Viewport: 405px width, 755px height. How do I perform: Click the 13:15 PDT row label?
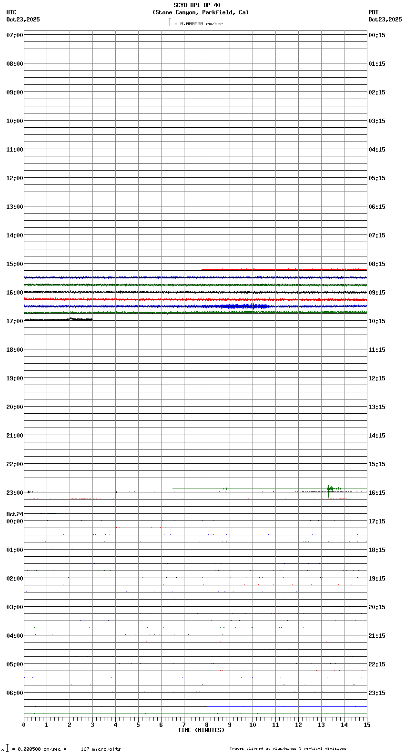pyautogui.click(x=377, y=407)
